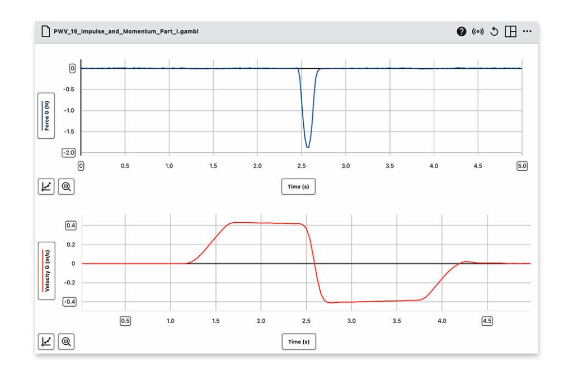Click the 0.2 tick label on Velocity axis
The width and height of the screenshot is (573, 375).
pos(71,245)
